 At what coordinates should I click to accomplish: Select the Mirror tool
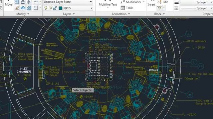point(29,2)
